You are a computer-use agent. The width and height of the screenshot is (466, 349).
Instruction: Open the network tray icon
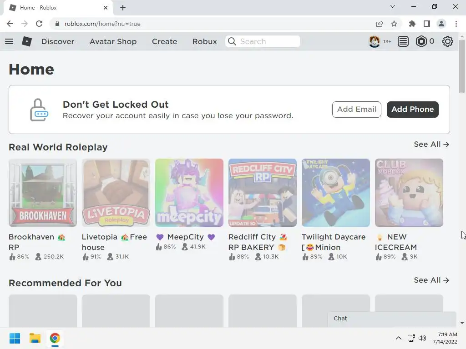click(411, 338)
